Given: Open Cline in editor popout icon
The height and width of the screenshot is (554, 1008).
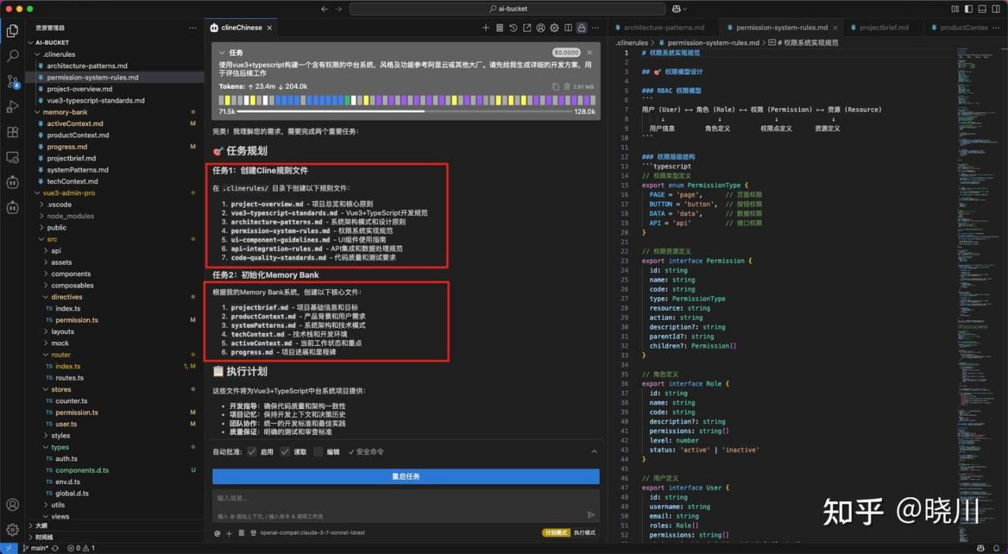Looking at the screenshot, I should (x=527, y=28).
